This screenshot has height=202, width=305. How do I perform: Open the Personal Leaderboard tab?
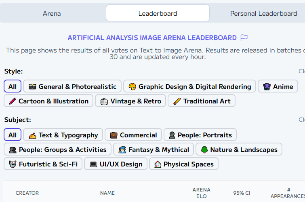pyautogui.click(x=263, y=13)
